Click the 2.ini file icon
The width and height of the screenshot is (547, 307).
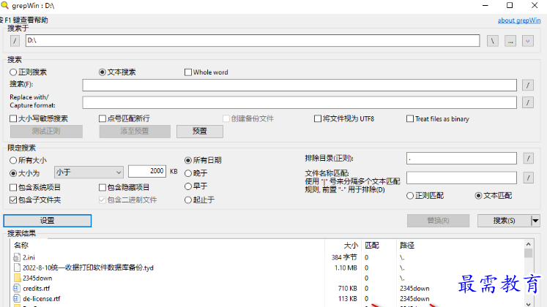[16, 257]
